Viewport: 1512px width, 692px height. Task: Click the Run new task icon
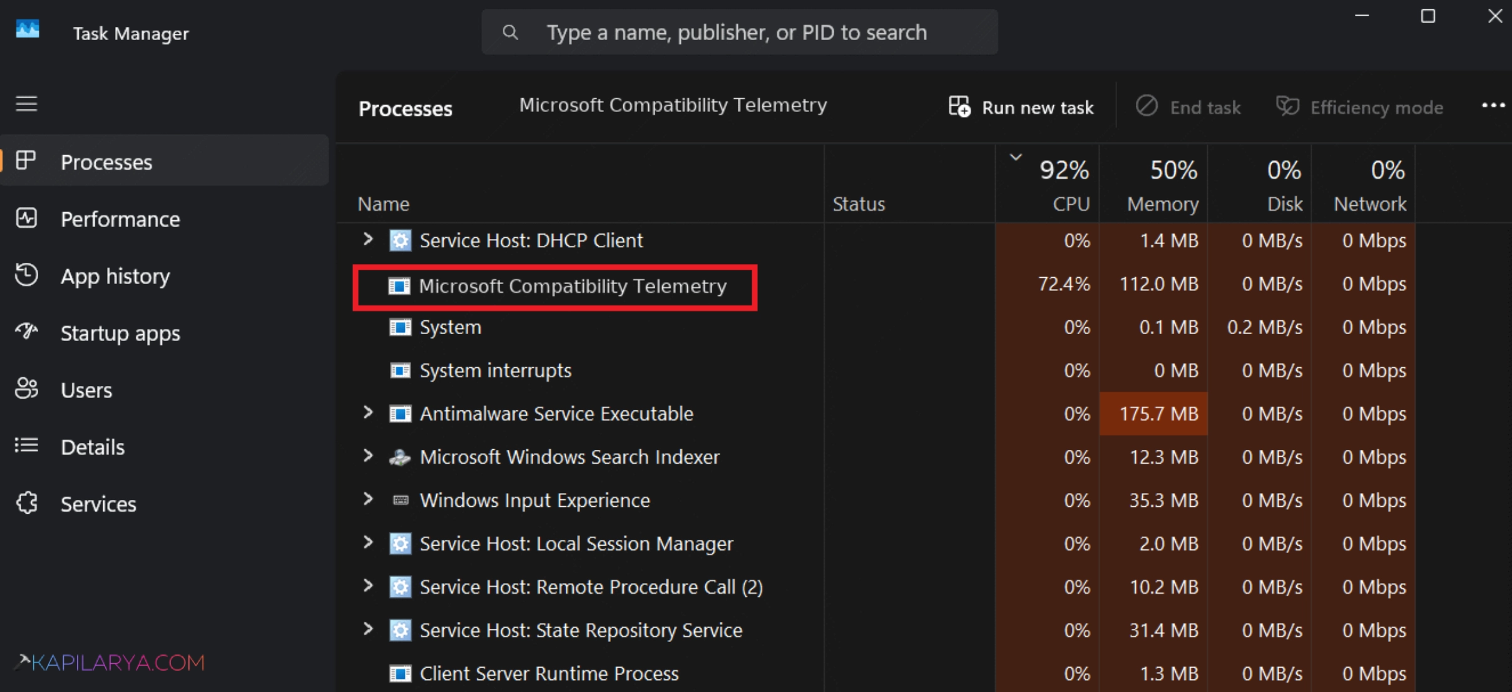click(x=959, y=106)
